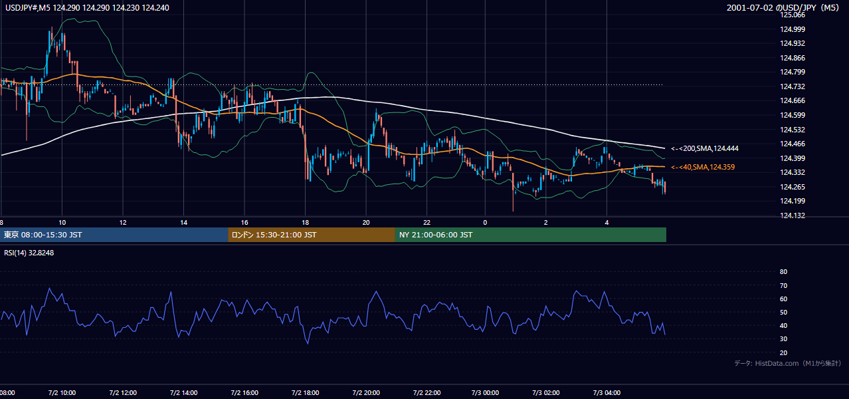Click price axis label 124.799

click(x=794, y=72)
